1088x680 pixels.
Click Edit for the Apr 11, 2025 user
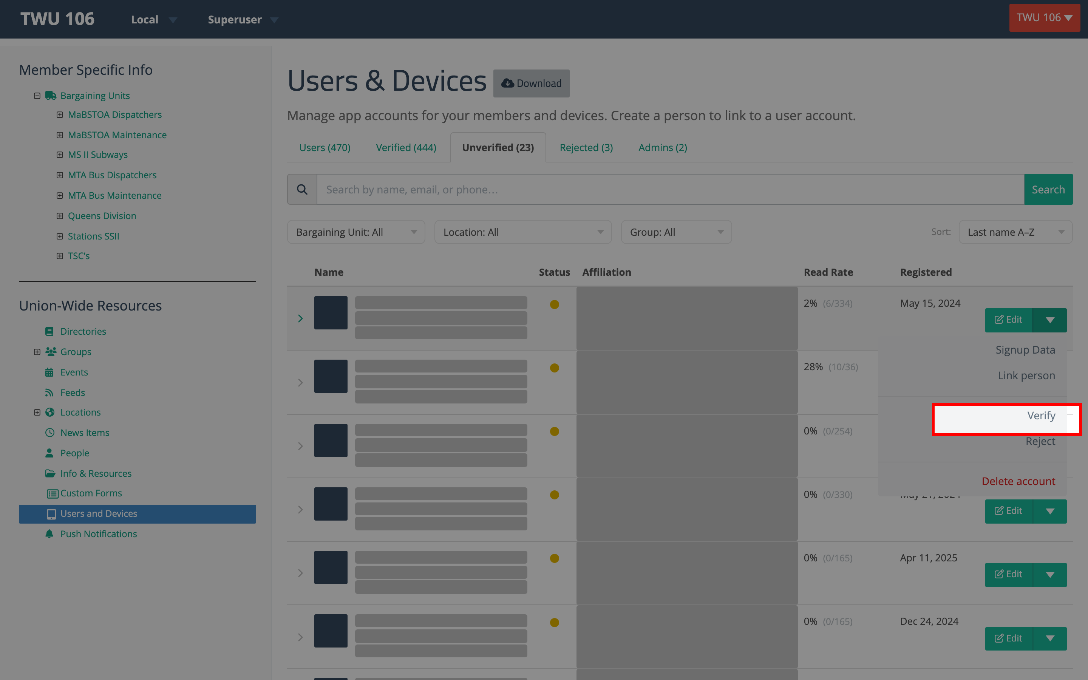click(x=1008, y=575)
